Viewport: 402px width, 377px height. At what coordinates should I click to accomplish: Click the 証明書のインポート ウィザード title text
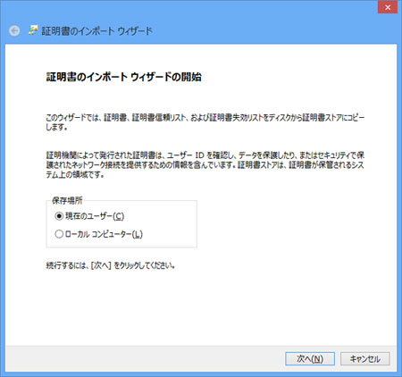click(x=97, y=31)
